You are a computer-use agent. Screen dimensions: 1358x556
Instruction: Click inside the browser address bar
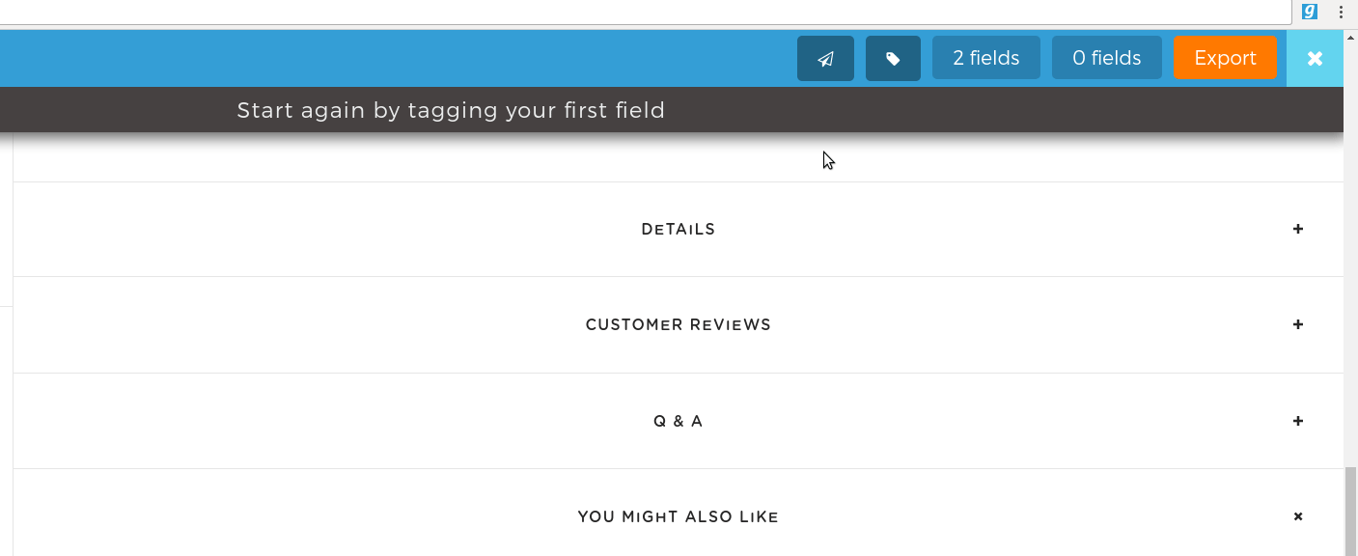click(x=645, y=12)
